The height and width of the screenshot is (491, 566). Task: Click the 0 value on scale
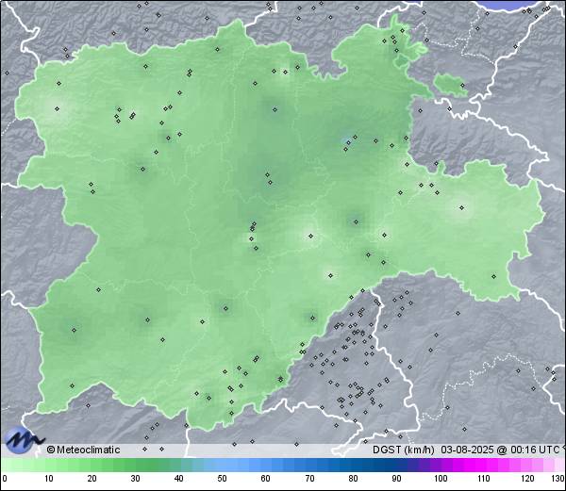(5, 479)
